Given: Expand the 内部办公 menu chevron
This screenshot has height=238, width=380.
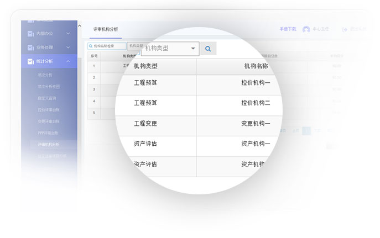Looking at the screenshot, I should 68,33.
